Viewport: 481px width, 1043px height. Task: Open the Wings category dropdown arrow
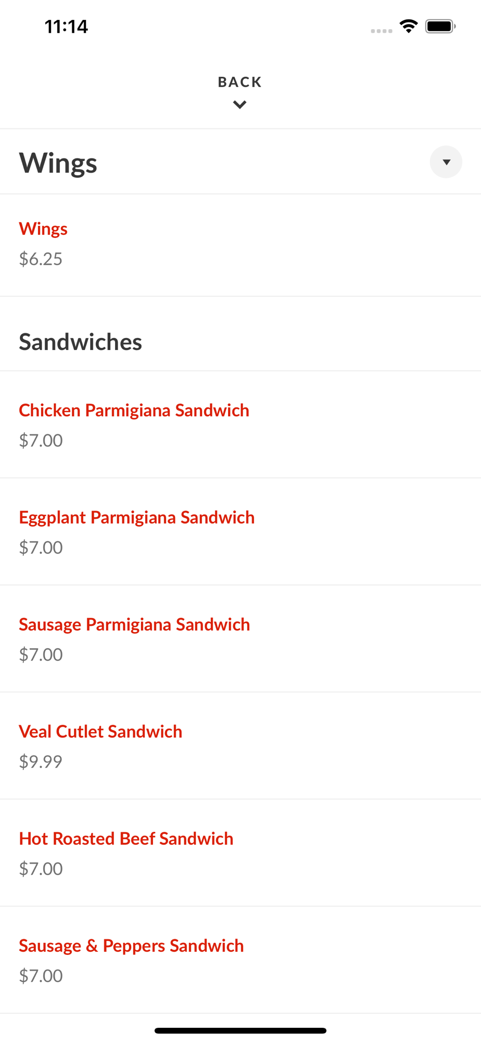446,162
